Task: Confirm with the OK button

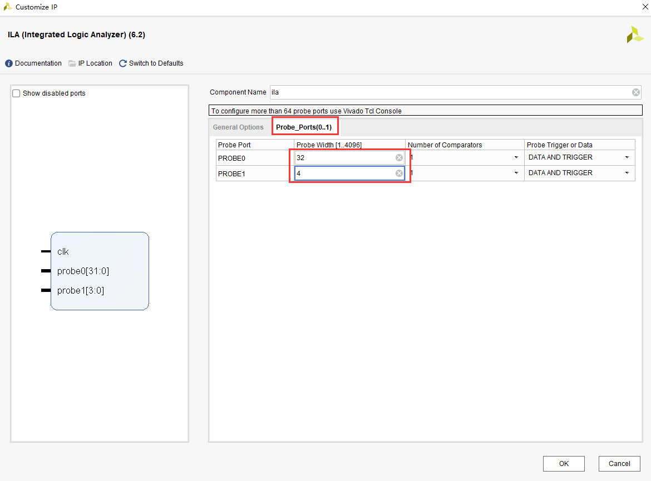Action: 564,464
